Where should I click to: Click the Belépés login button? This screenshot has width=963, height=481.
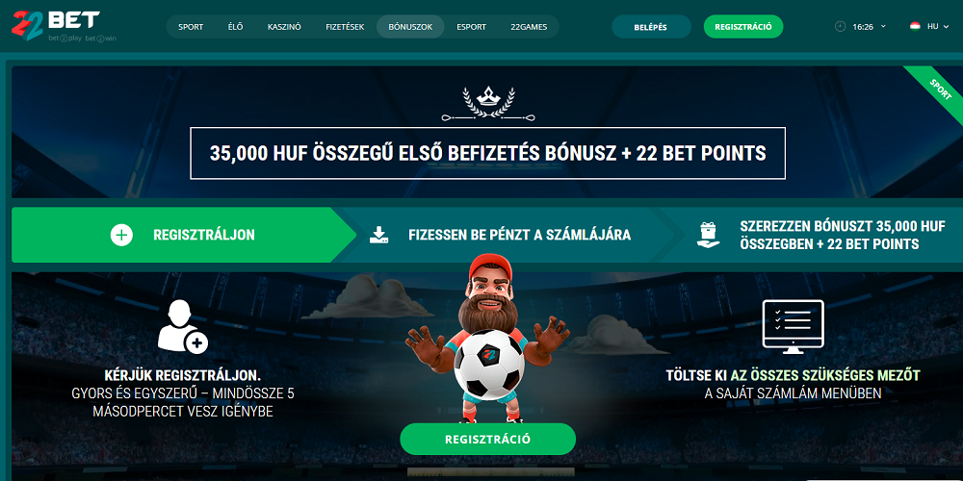tap(651, 27)
